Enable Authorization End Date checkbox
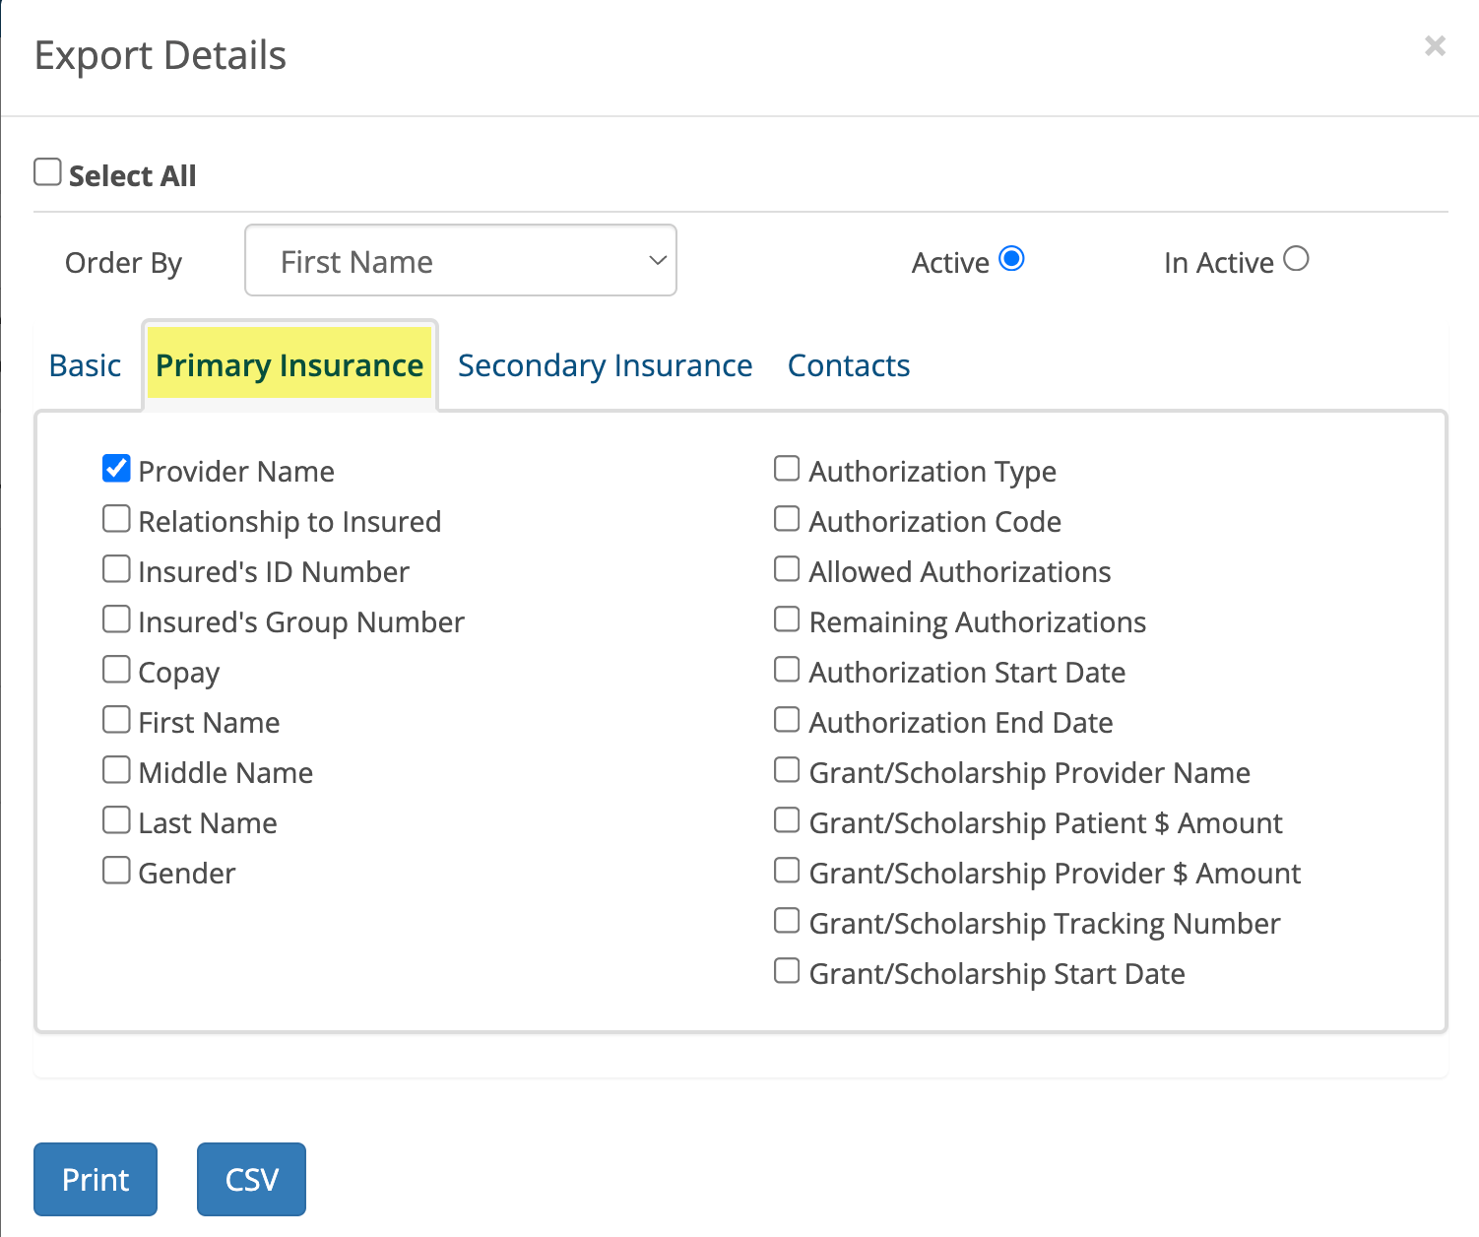Viewport: 1479px width, 1237px height. click(787, 720)
